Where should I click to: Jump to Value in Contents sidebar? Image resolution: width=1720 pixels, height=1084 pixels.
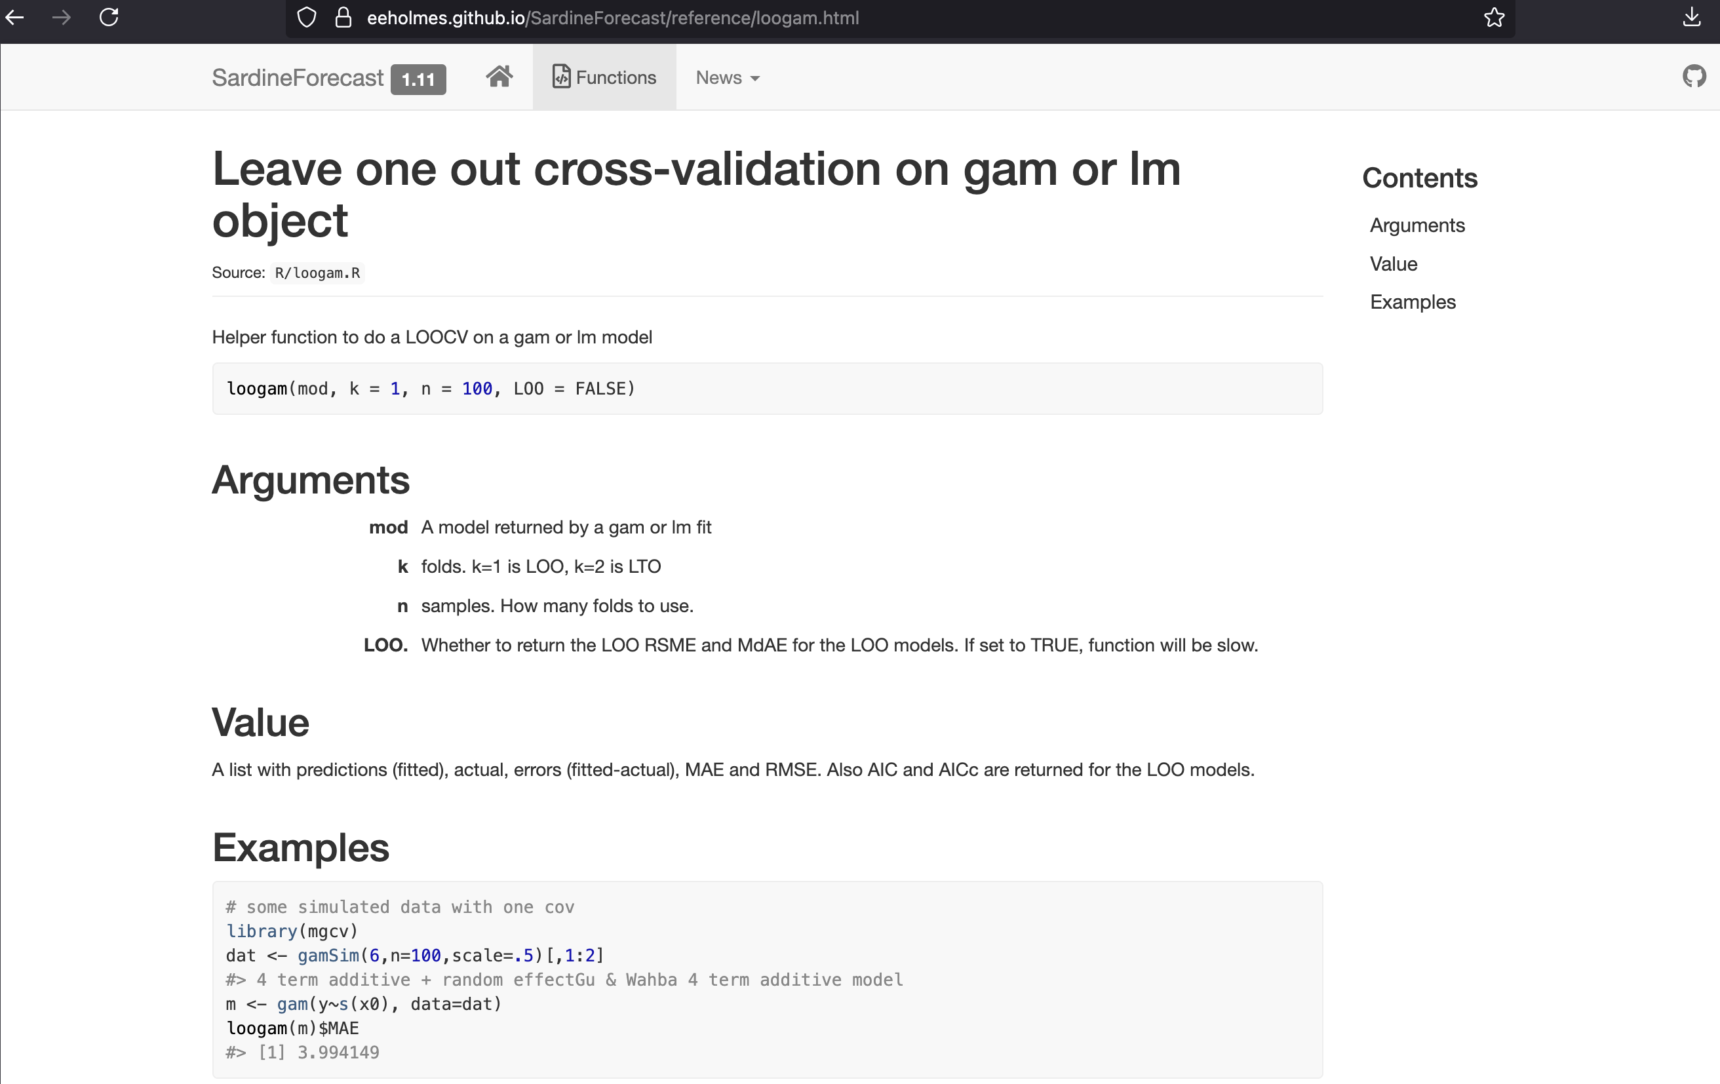pos(1393,263)
